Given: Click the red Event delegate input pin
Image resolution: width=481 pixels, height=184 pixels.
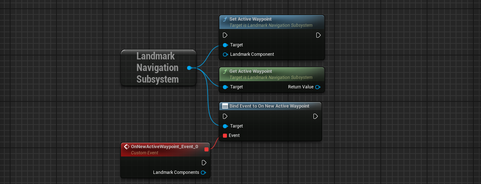Looking at the screenshot, I should [x=225, y=135].
